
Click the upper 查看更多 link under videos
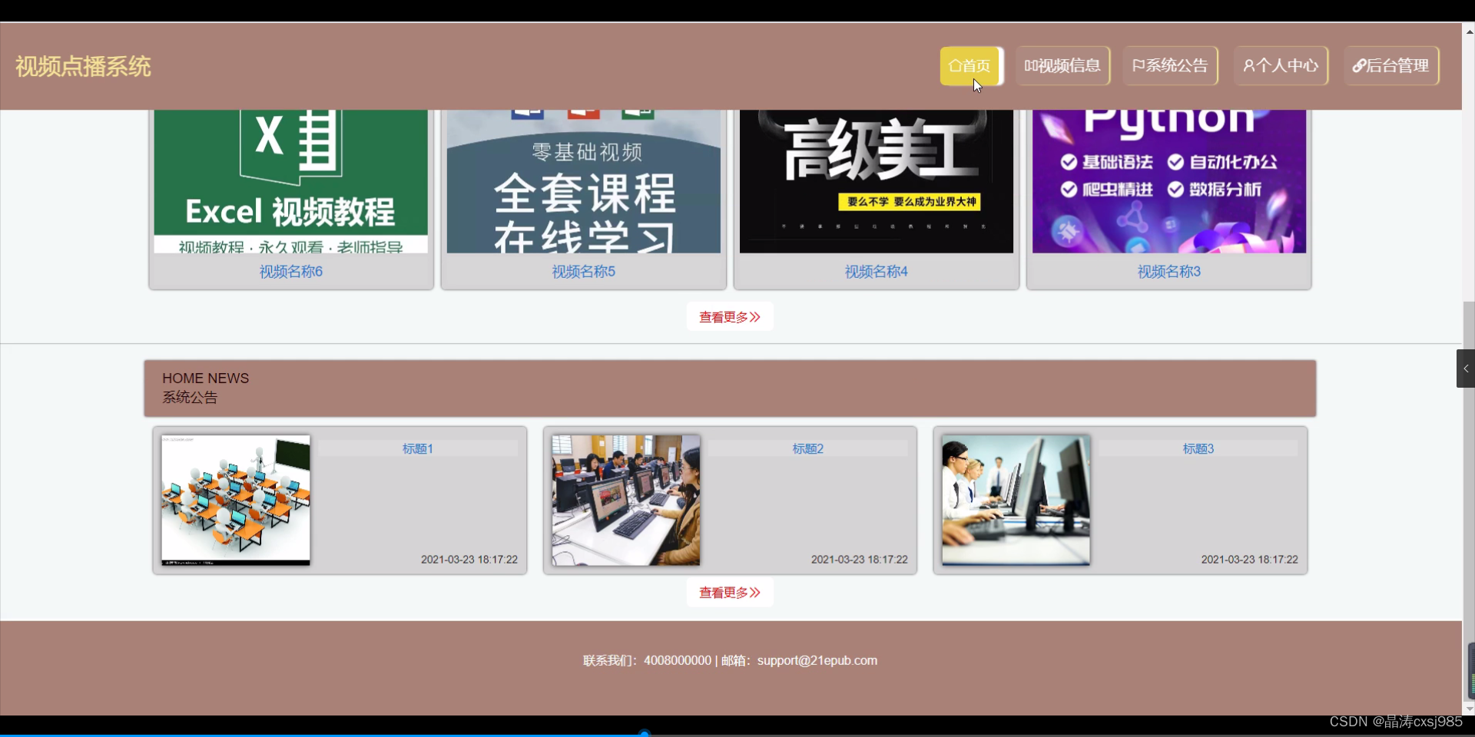728,316
